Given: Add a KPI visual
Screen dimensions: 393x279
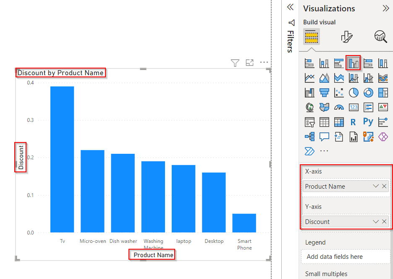Looking at the screenshot, I should click(x=383, y=108).
